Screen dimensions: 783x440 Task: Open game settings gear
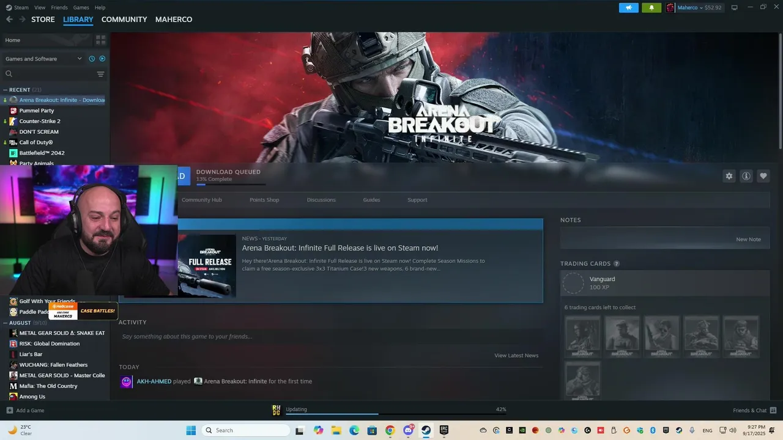coord(729,176)
